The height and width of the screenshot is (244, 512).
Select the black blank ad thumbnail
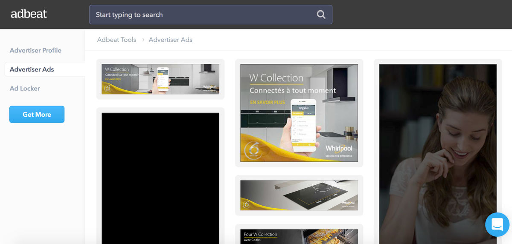point(160,178)
